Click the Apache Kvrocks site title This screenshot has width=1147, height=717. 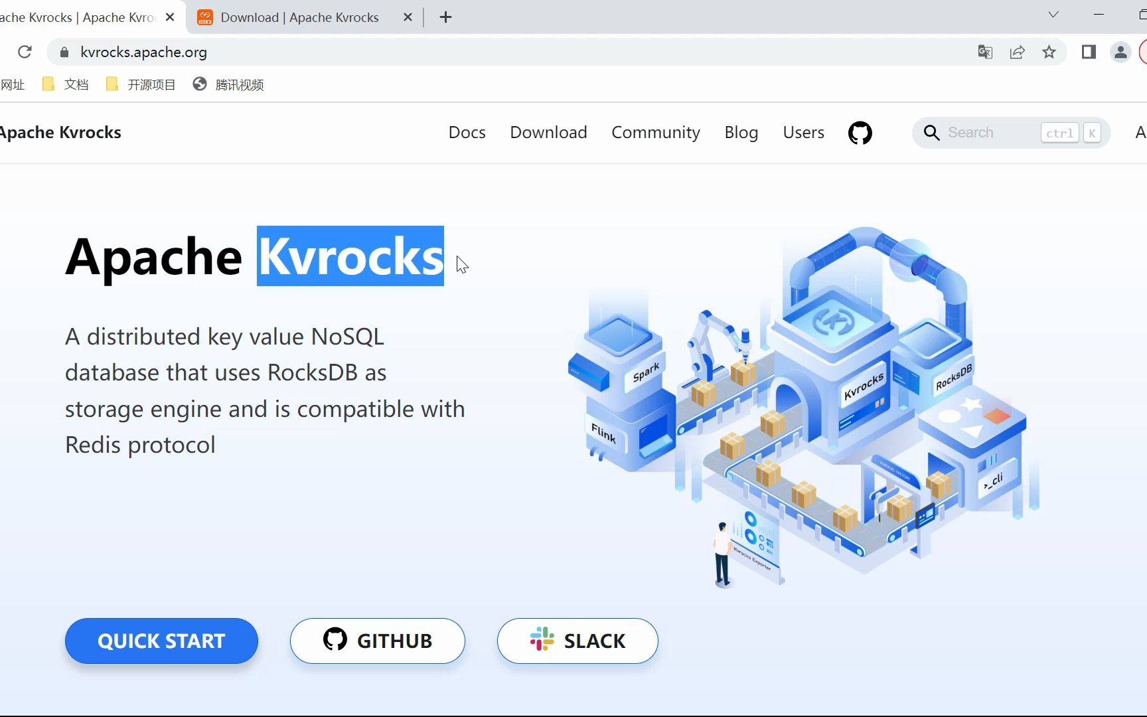coord(60,133)
